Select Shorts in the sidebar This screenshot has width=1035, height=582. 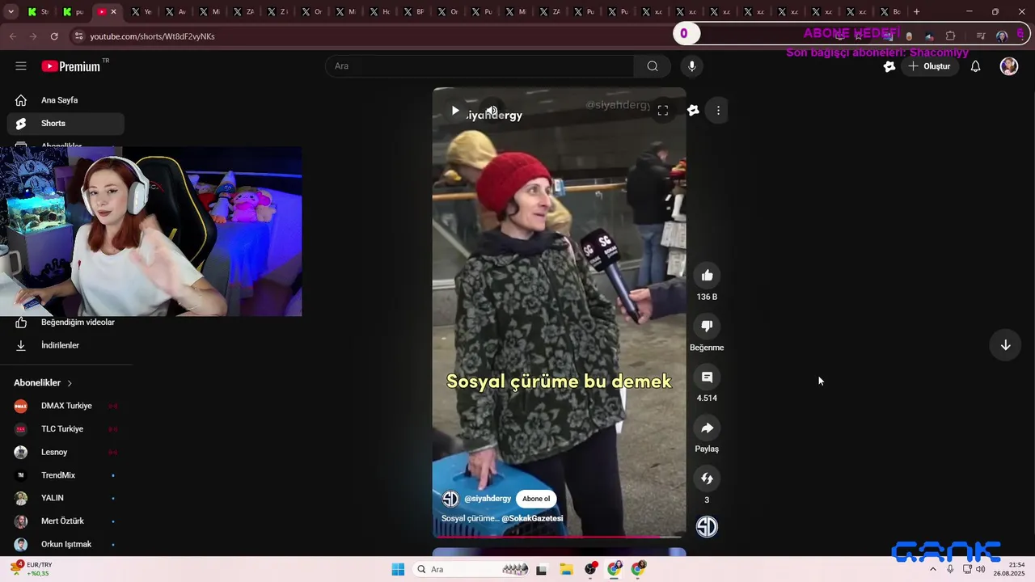coord(65,124)
